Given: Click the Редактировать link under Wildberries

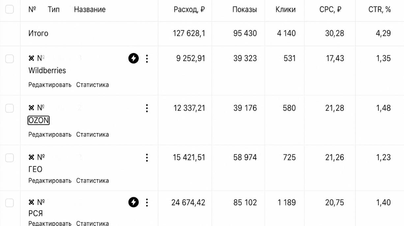Looking at the screenshot, I should (x=50, y=85).
